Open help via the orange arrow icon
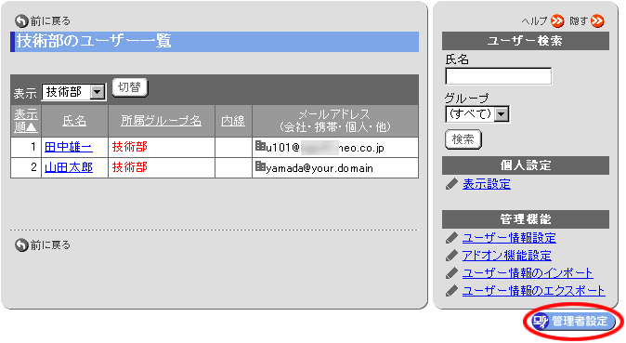Image resolution: width=626 pixels, height=343 pixels. pos(557,20)
